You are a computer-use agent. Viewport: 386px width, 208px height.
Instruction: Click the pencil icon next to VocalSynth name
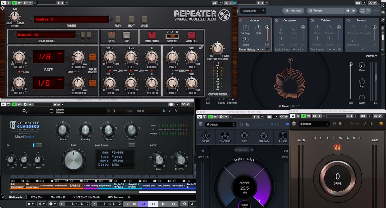[263, 10]
